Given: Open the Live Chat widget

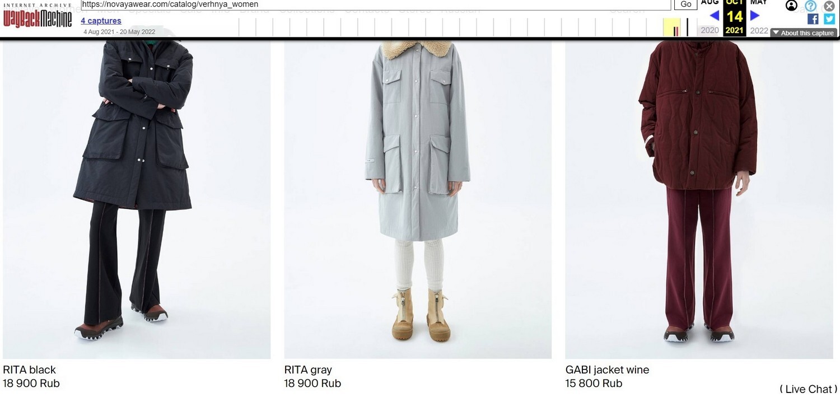Looking at the screenshot, I should click(809, 389).
